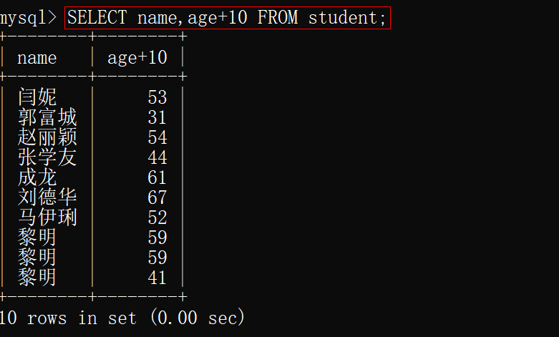The height and width of the screenshot is (337, 559).
Task: Click the mysql> prompt
Action: tap(29, 18)
